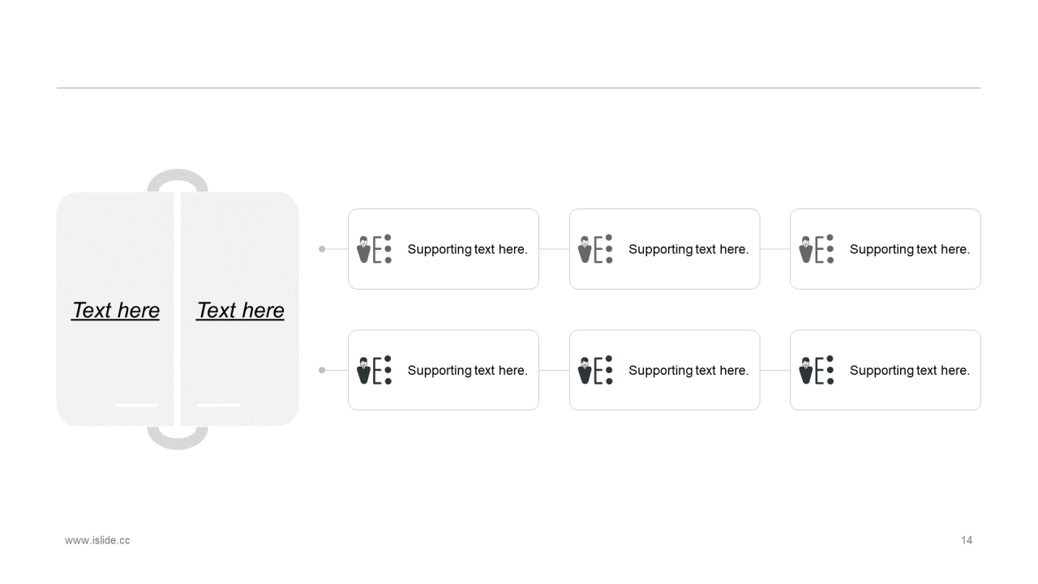Click the person-list icon in first top-row card

point(375,249)
